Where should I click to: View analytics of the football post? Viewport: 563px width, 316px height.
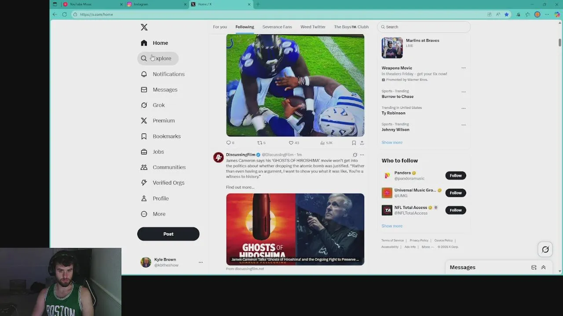[326, 143]
